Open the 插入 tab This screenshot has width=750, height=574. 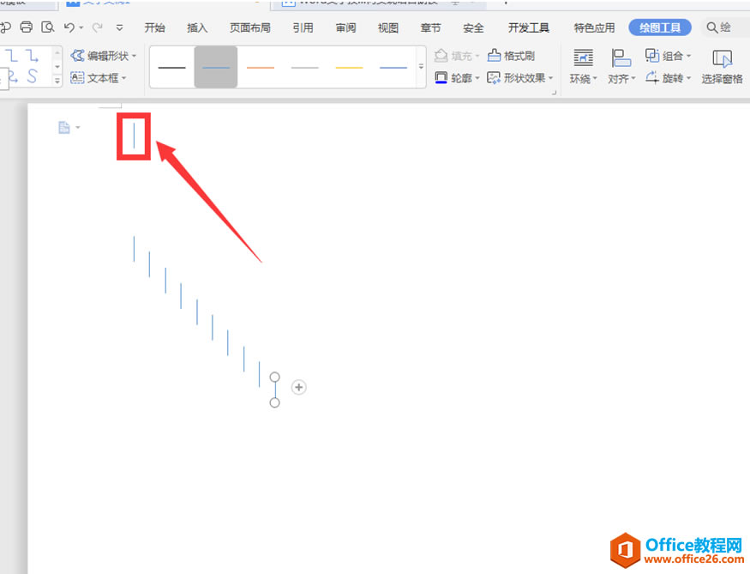197,27
